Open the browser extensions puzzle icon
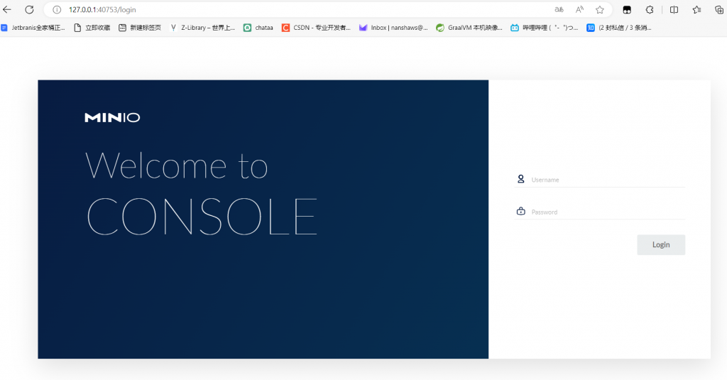727x380 pixels. [x=649, y=10]
